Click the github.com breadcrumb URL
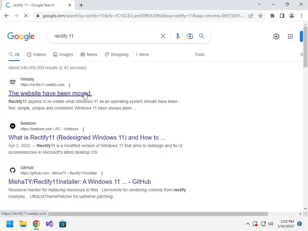 tap(59, 173)
